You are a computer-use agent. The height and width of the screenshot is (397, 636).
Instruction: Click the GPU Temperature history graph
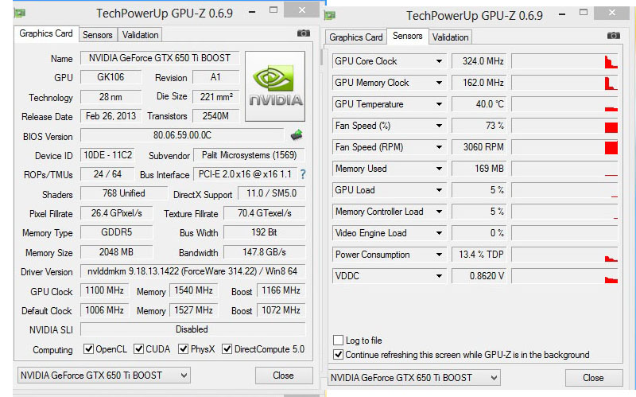point(564,104)
